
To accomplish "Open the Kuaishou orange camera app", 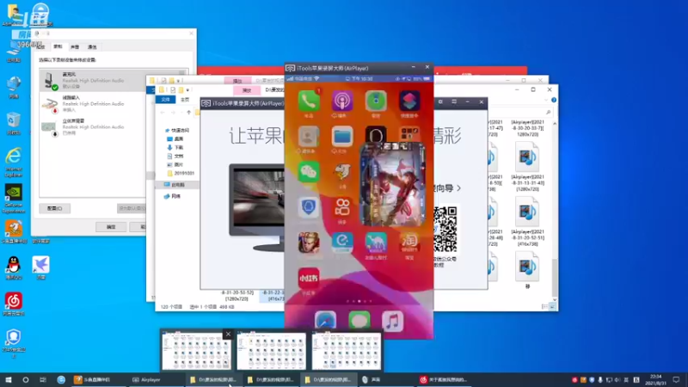I will (342, 207).
